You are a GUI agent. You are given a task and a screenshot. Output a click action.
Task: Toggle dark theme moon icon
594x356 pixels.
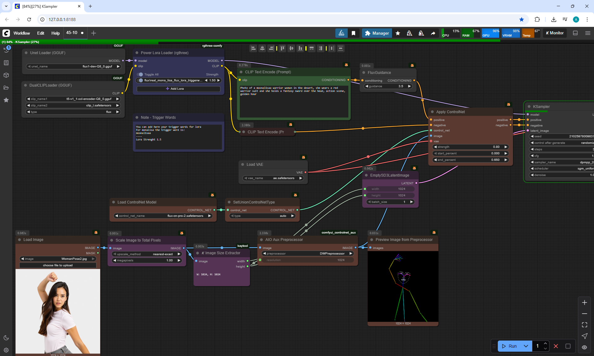tap(6, 338)
